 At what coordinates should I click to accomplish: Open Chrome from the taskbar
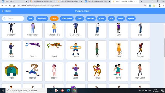click(x=75, y=91)
